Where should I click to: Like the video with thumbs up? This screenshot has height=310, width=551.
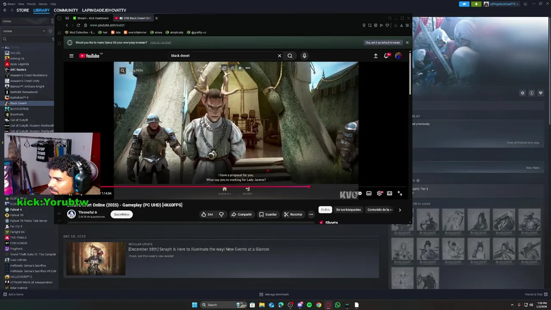(207, 214)
